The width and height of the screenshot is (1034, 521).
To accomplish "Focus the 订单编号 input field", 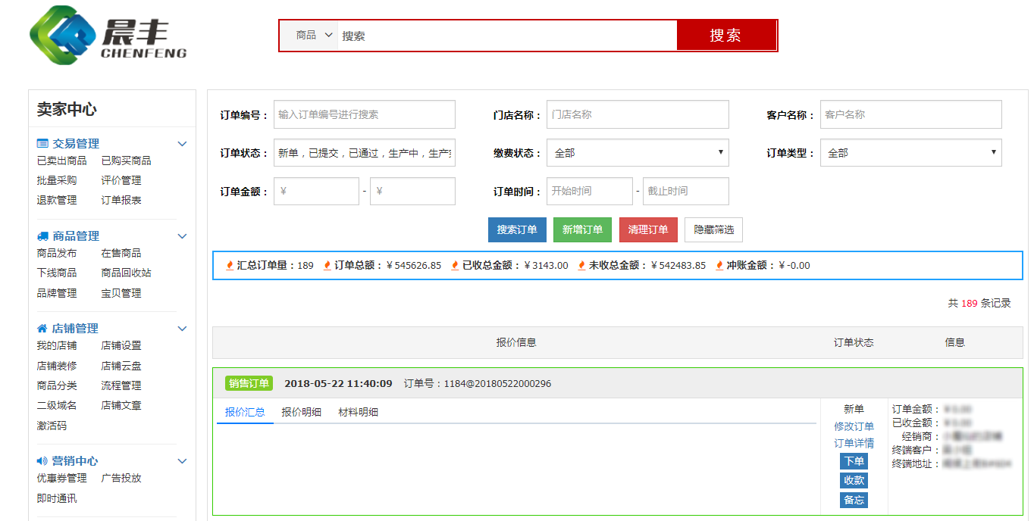I will pos(364,114).
